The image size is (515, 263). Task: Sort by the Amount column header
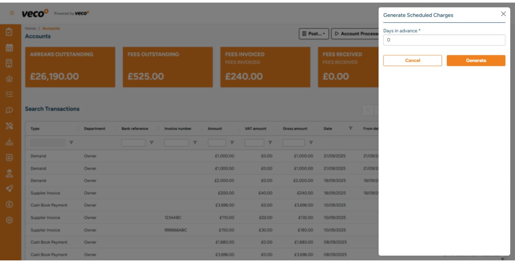215,129
